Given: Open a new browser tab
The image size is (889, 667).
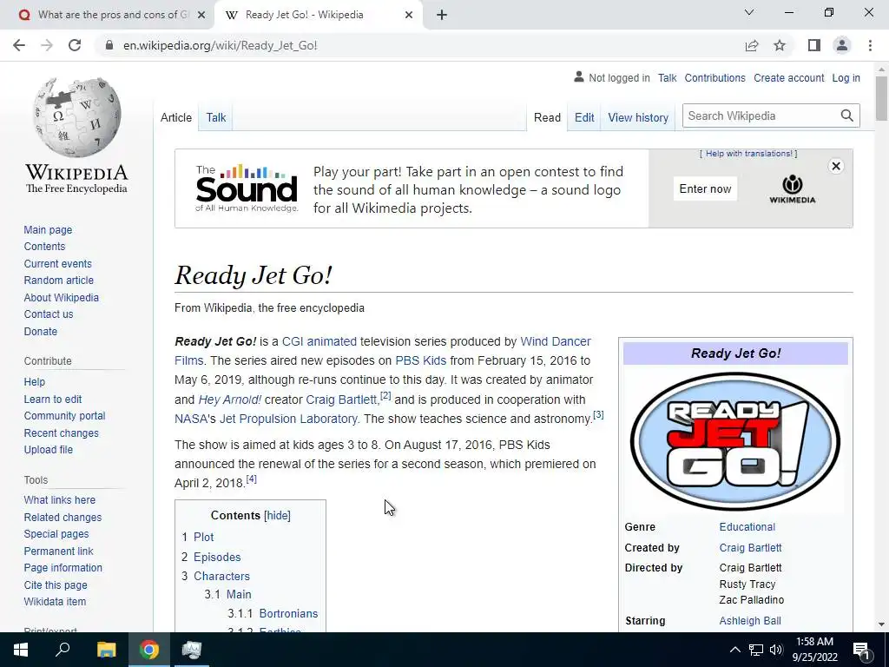Looking at the screenshot, I should [442, 16].
